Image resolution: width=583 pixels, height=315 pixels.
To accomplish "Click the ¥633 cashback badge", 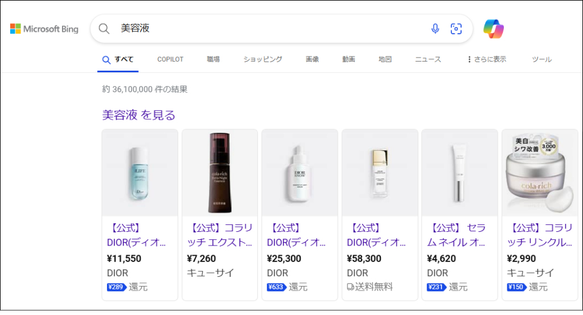I will (277, 287).
